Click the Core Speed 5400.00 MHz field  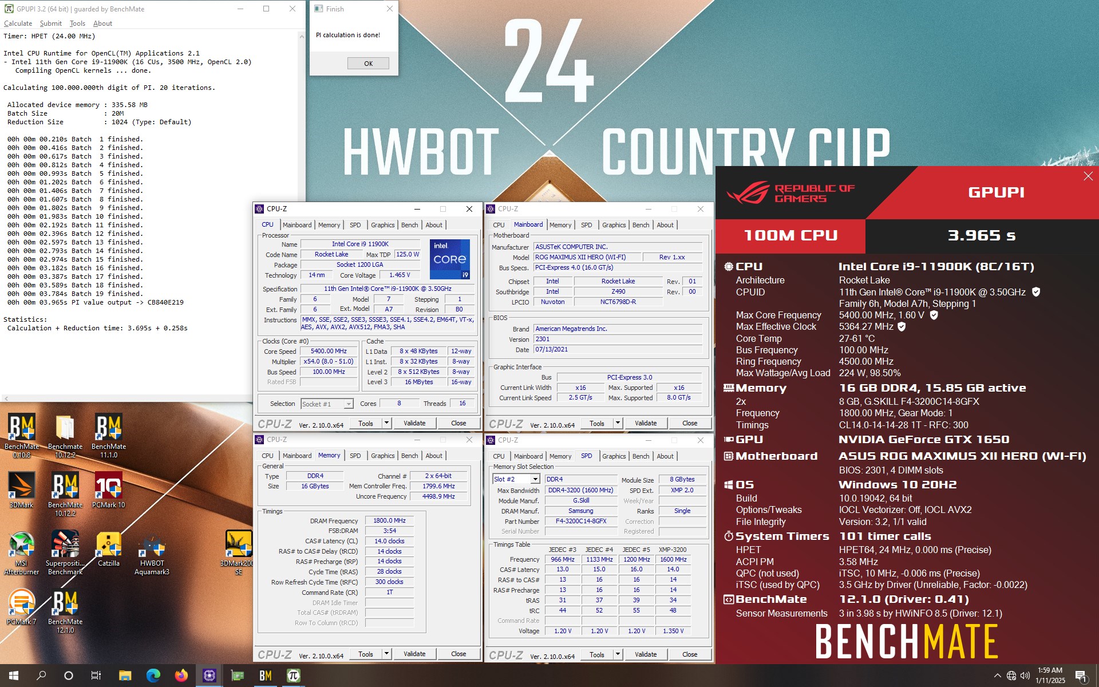pyautogui.click(x=329, y=352)
